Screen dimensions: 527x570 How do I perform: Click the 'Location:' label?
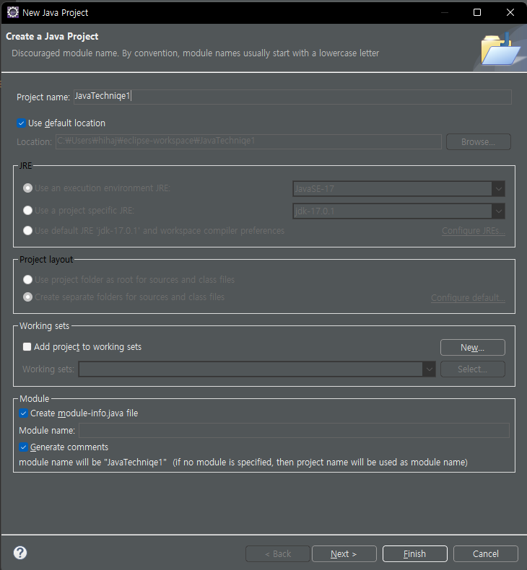pos(34,141)
